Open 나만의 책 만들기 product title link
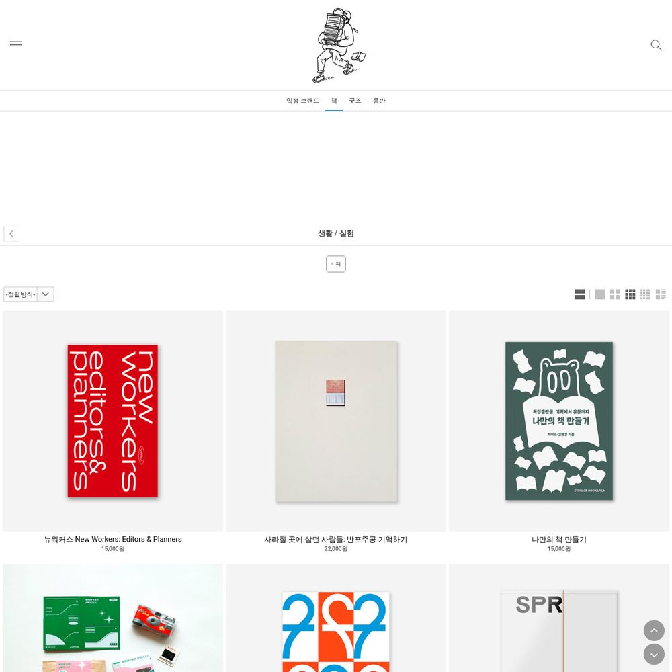The image size is (672, 672). coord(559,539)
